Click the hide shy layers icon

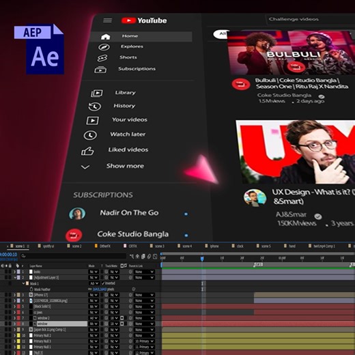coord(137,257)
